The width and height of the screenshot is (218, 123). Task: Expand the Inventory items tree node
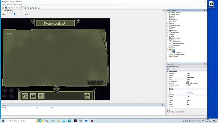[168, 25]
